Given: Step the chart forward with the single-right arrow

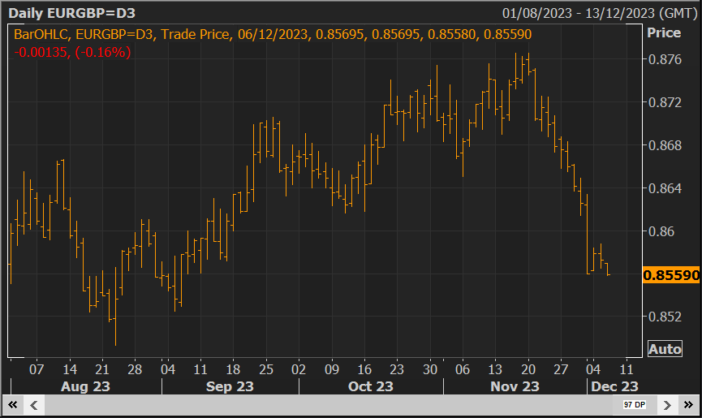Looking at the screenshot, I should 667,405.
